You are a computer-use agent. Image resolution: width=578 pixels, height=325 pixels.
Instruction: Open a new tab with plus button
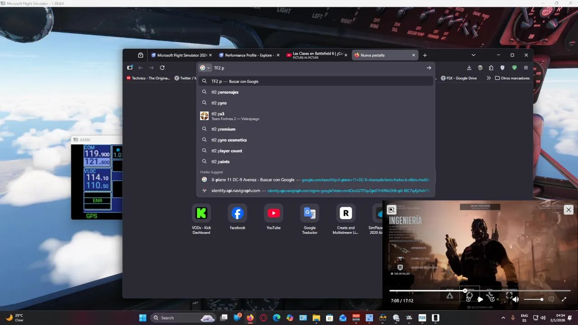pos(425,55)
